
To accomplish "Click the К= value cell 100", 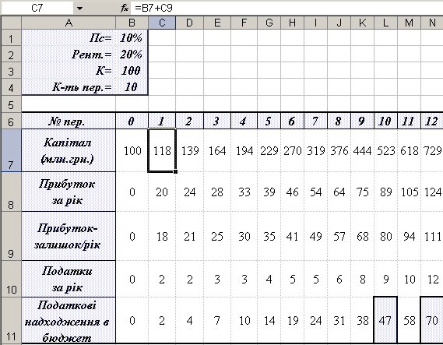I will pos(132,70).
